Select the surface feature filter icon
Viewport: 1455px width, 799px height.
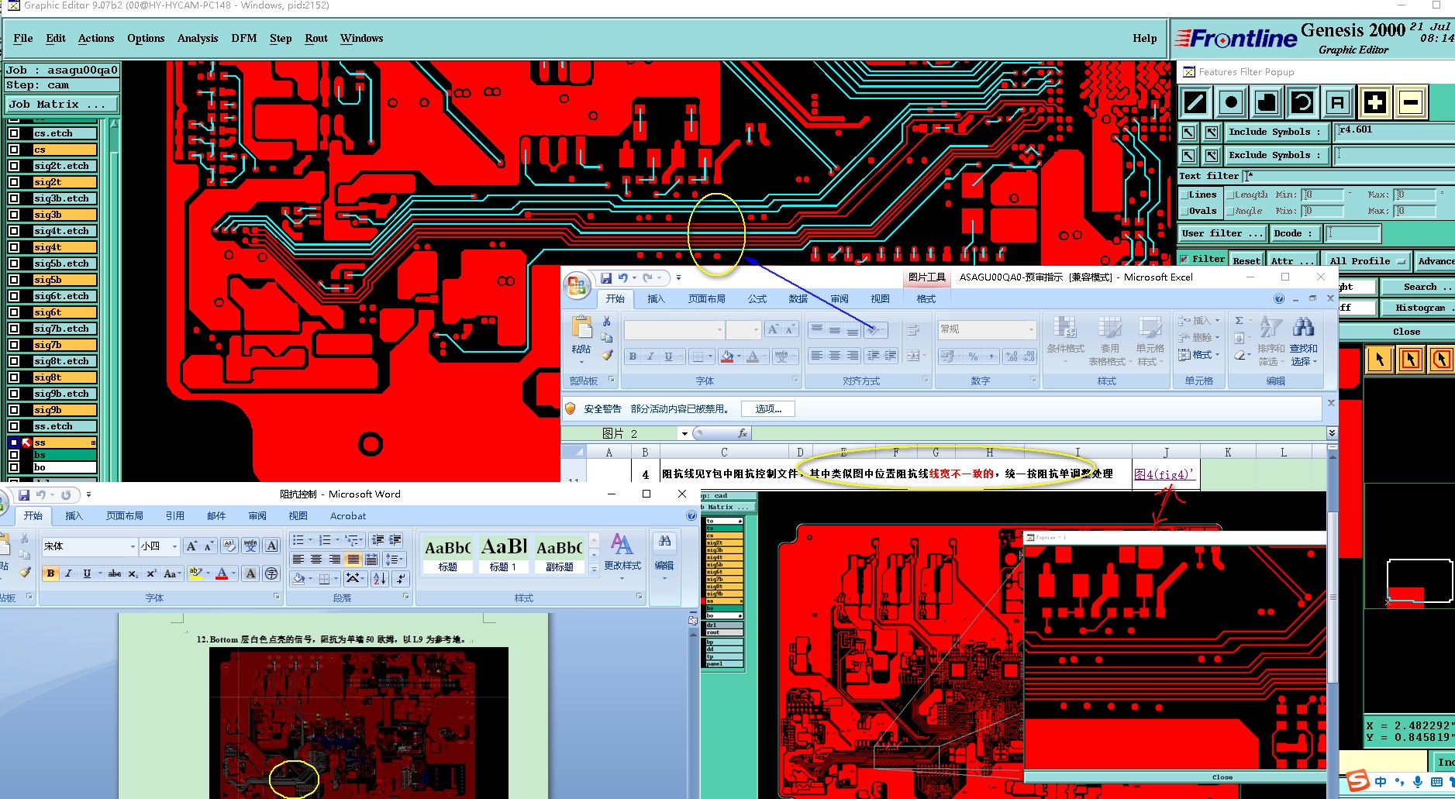pos(1267,102)
